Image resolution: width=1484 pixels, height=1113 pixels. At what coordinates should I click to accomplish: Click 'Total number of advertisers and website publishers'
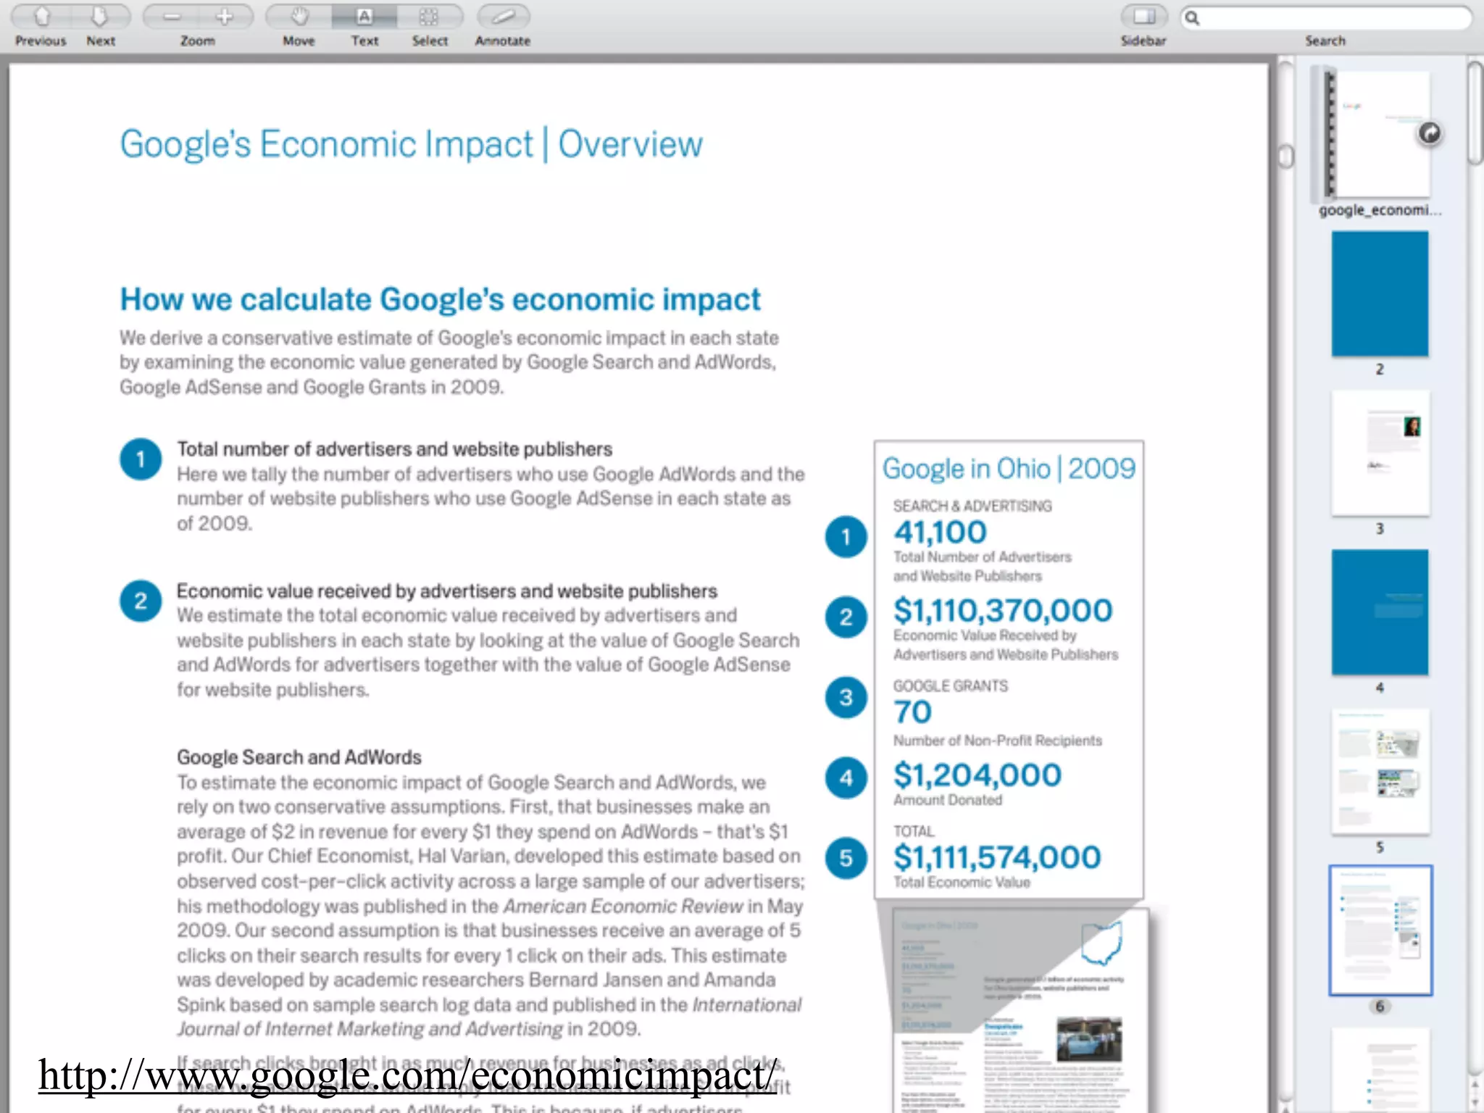click(x=394, y=449)
